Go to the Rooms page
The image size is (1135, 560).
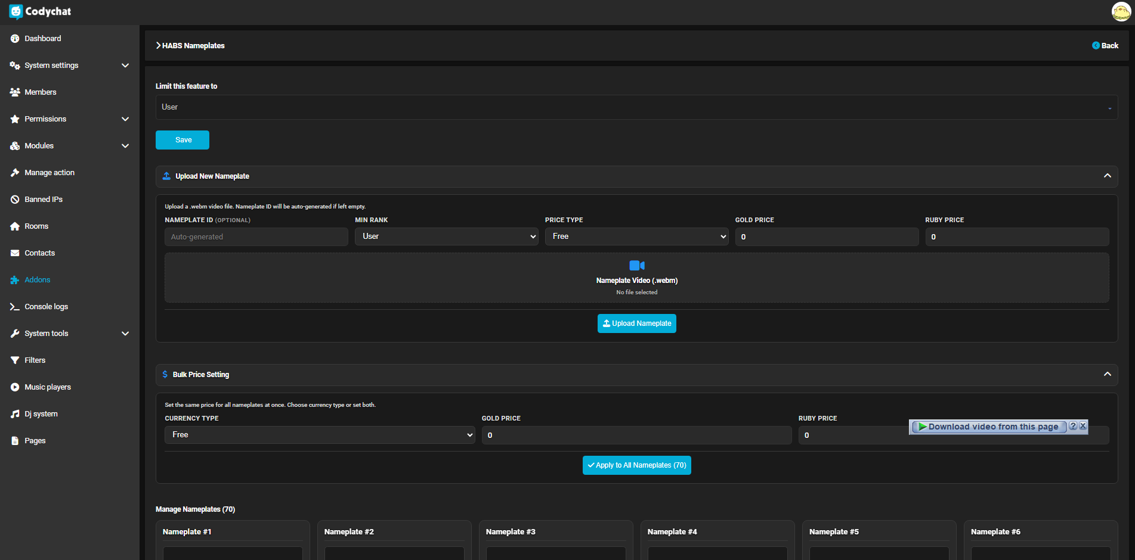point(36,226)
